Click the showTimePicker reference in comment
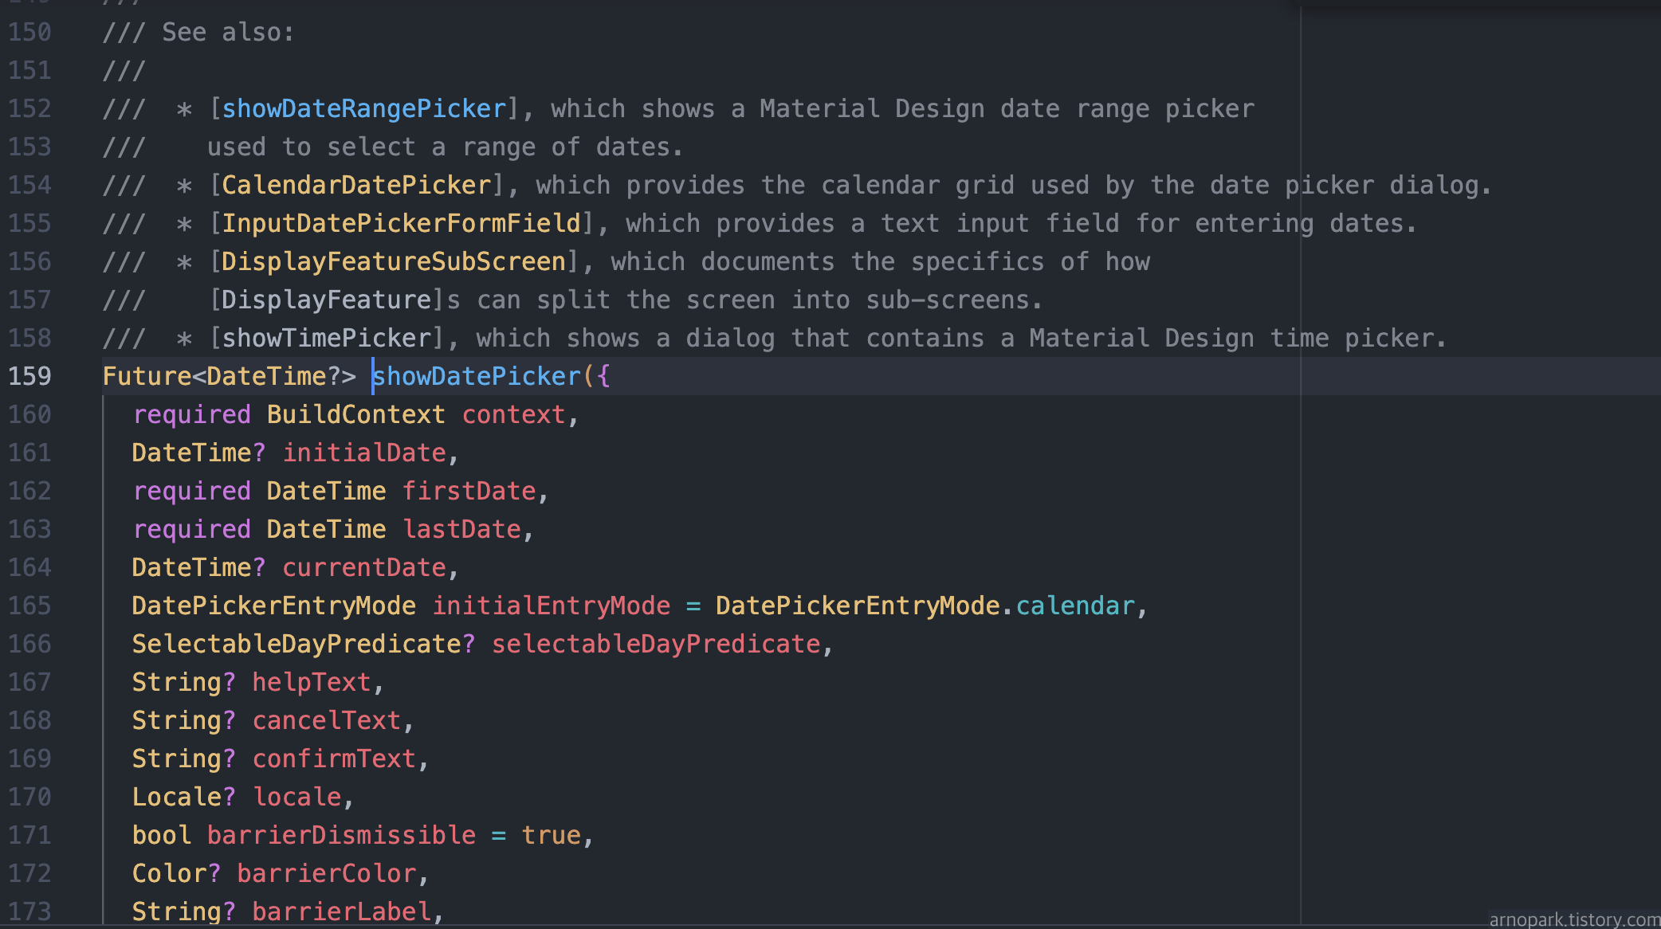This screenshot has height=929, width=1661. point(326,338)
